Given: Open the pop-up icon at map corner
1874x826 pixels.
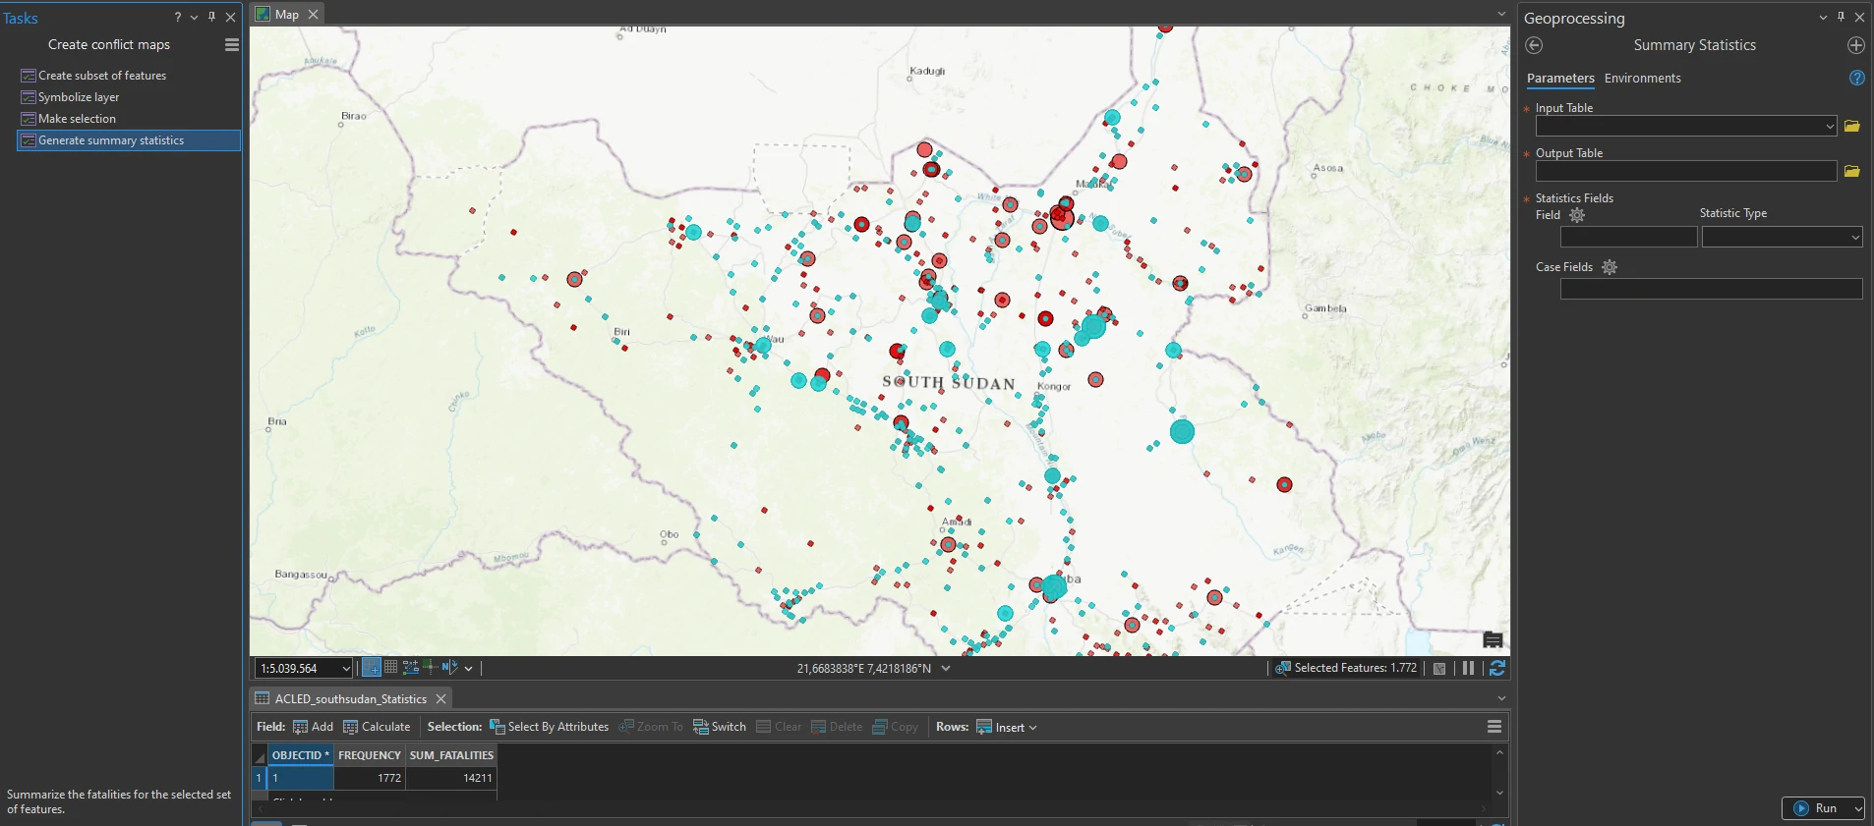Looking at the screenshot, I should point(1493,640).
